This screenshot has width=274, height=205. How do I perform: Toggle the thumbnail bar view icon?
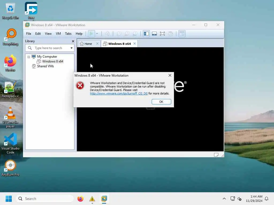tap(154, 34)
